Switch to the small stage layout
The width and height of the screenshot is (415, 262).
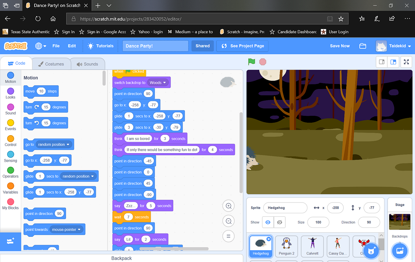tap(382, 62)
